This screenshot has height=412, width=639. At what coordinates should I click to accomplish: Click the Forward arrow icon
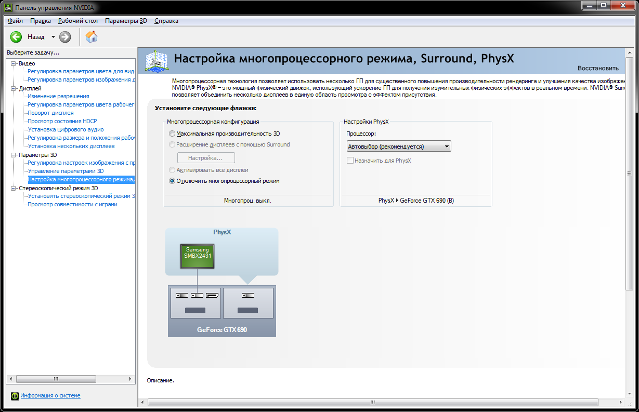tap(65, 37)
